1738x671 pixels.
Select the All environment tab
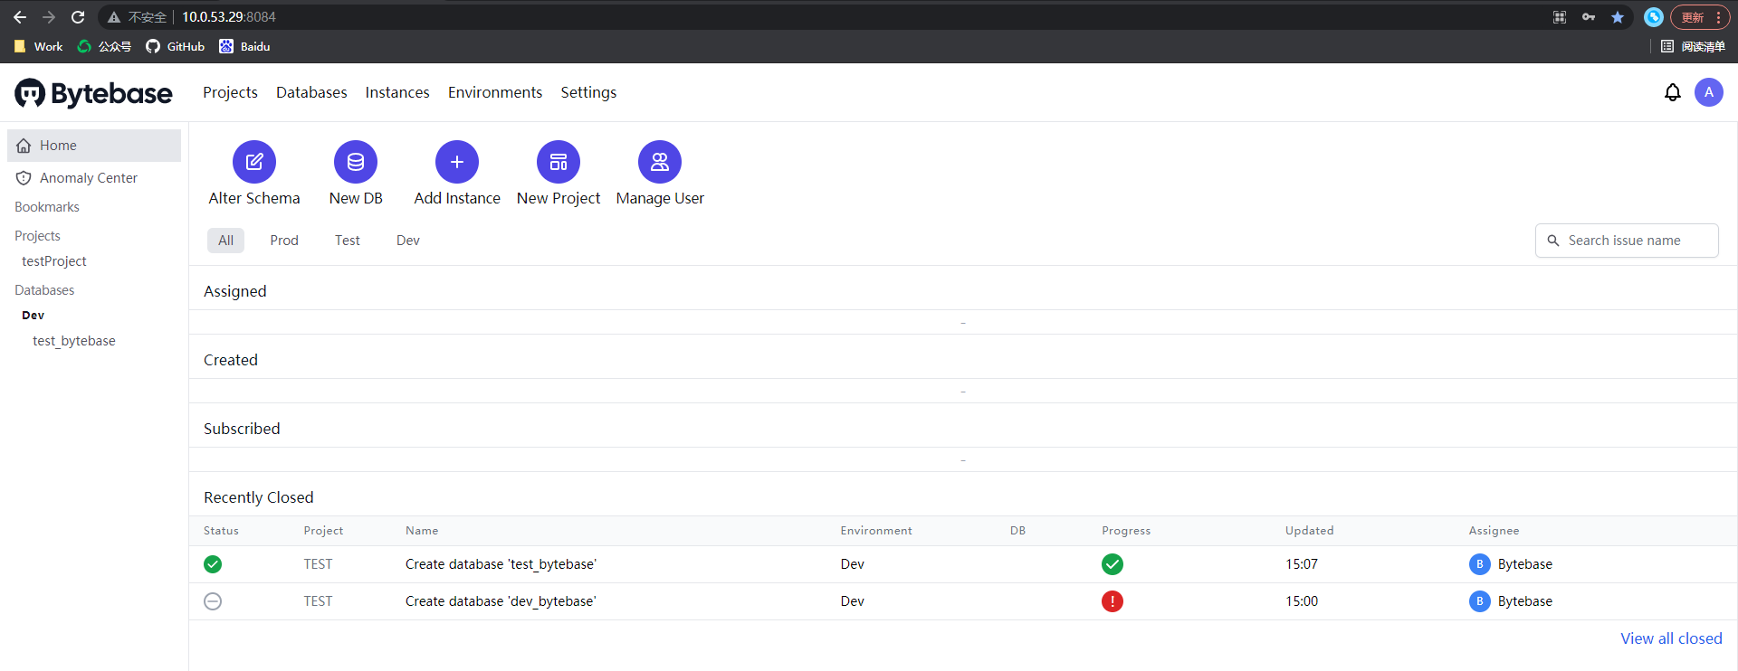click(225, 241)
